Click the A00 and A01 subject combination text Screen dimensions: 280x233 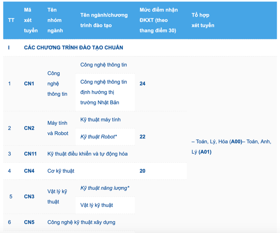pyautogui.click(x=231, y=147)
